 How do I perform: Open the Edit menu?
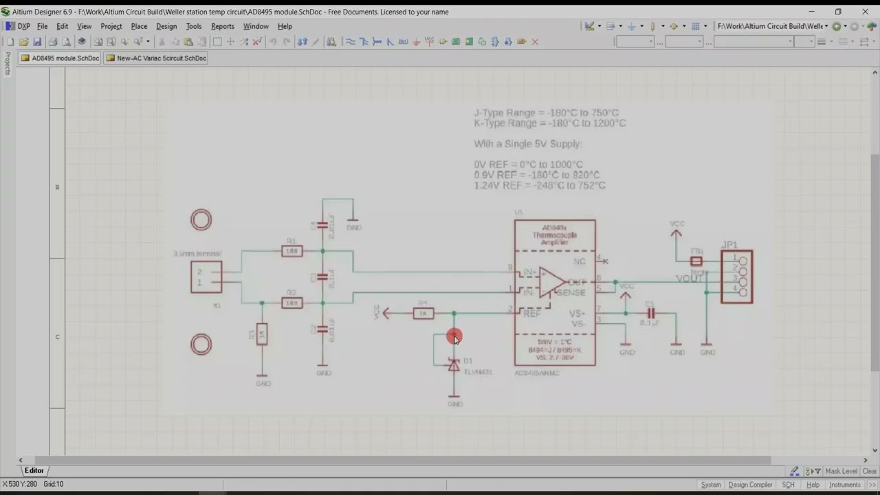point(63,26)
